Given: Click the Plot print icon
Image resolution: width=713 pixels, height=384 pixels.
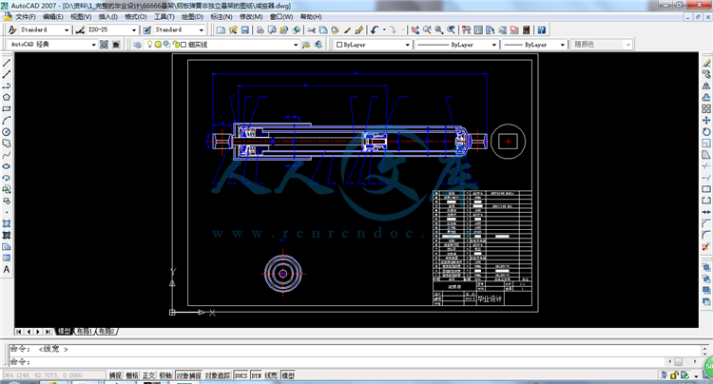Looking at the screenshot, I should (260, 30).
